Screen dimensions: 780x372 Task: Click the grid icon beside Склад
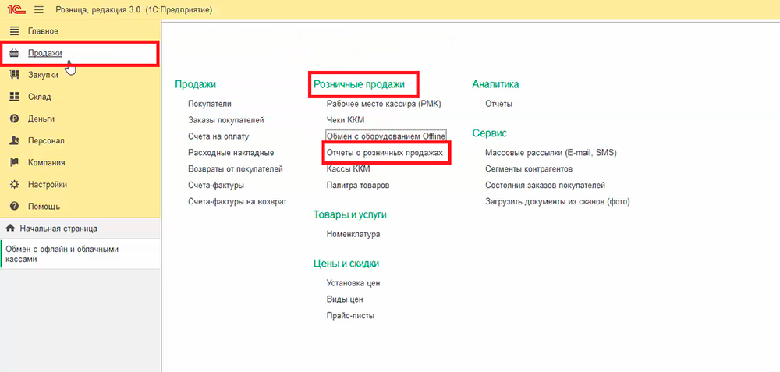[13, 97]
